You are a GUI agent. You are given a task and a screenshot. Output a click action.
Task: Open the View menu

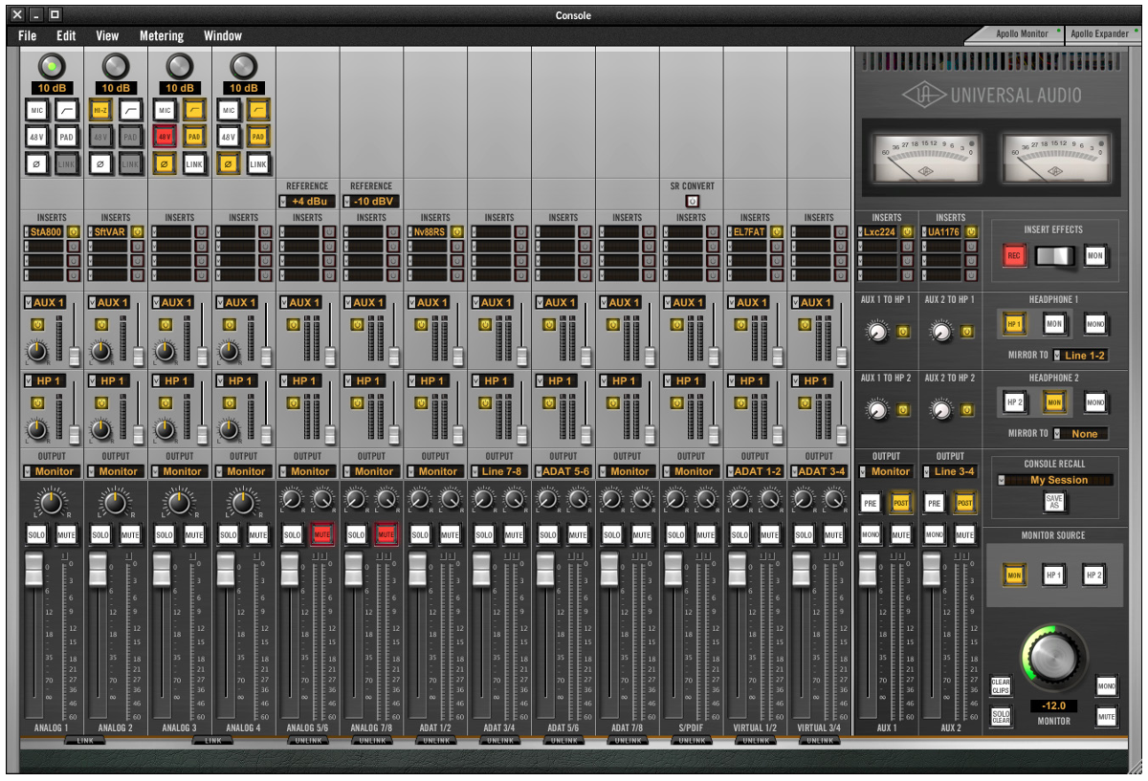pos(107,36)
